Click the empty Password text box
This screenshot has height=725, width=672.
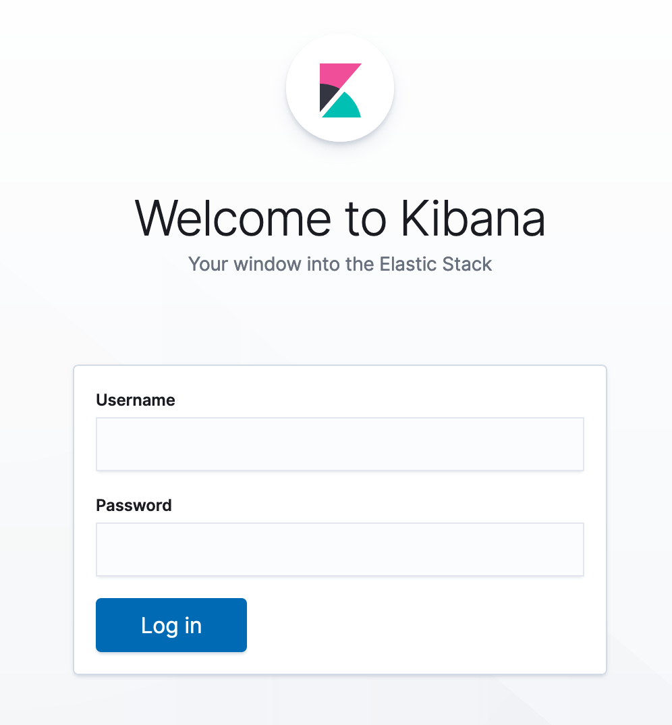(x=340, y=549)
